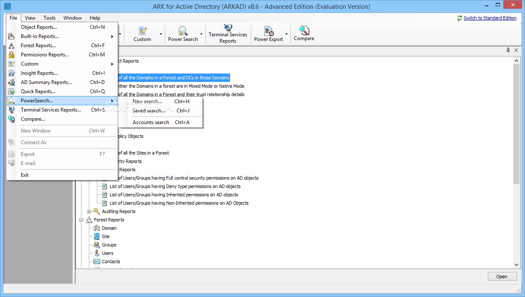
Task: Click the key icon beside Auditing Reports
Action: point(97,211)
